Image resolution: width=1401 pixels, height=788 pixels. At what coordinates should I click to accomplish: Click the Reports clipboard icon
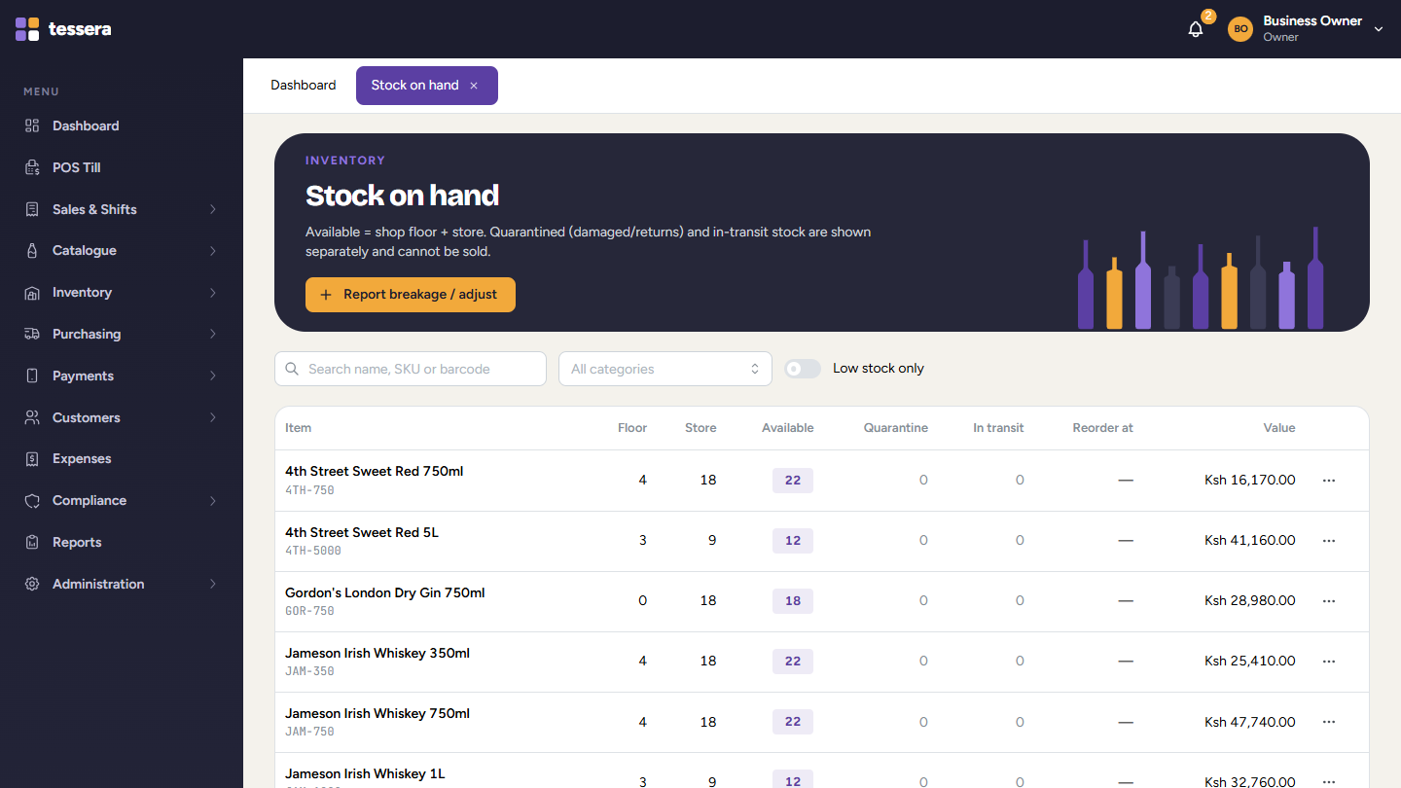32,542
